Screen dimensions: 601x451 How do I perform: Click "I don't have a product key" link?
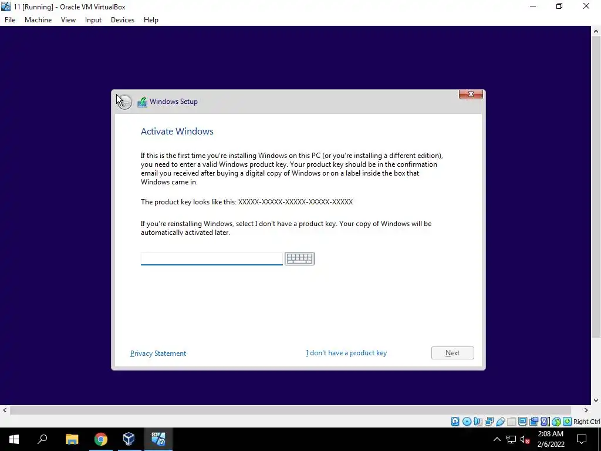[346, 353]
